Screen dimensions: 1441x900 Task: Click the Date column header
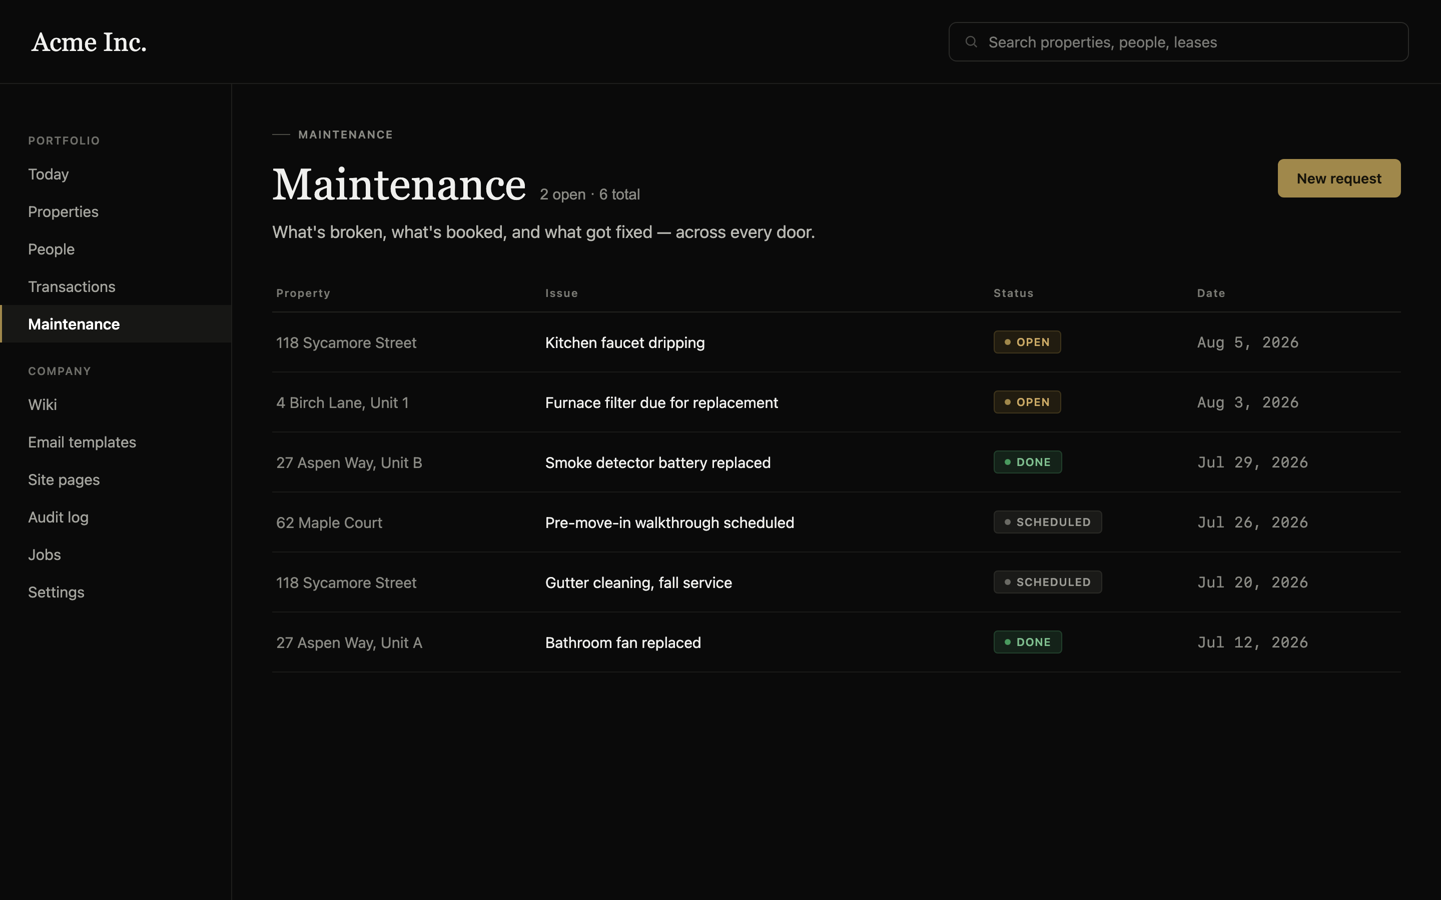click(x=1211, y=293)
